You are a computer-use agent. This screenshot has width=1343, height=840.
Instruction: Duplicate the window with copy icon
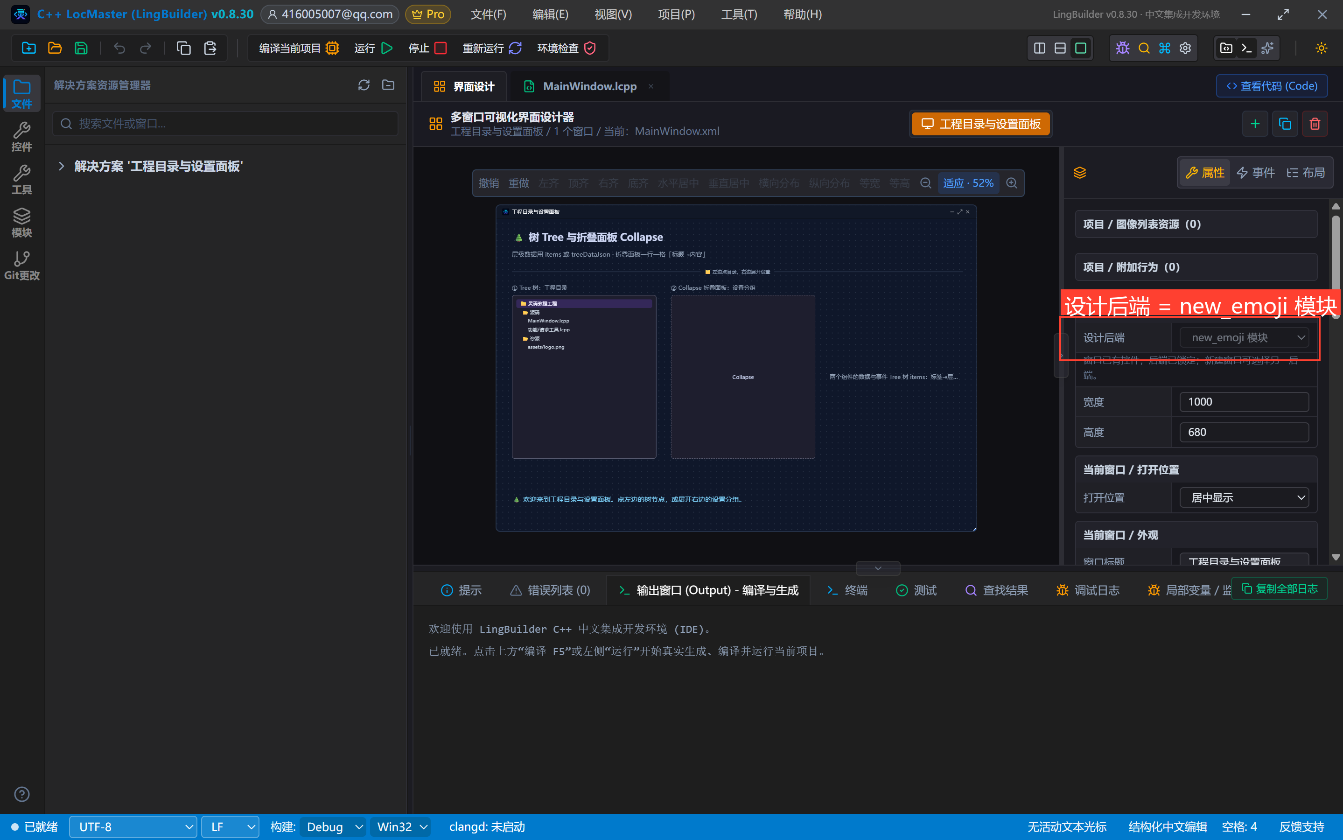[1285, 124]
